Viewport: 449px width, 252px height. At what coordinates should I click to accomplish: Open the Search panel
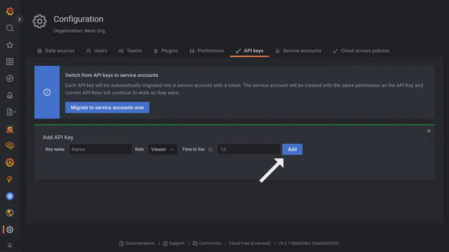pyautogui.click(x=10, y=28)
